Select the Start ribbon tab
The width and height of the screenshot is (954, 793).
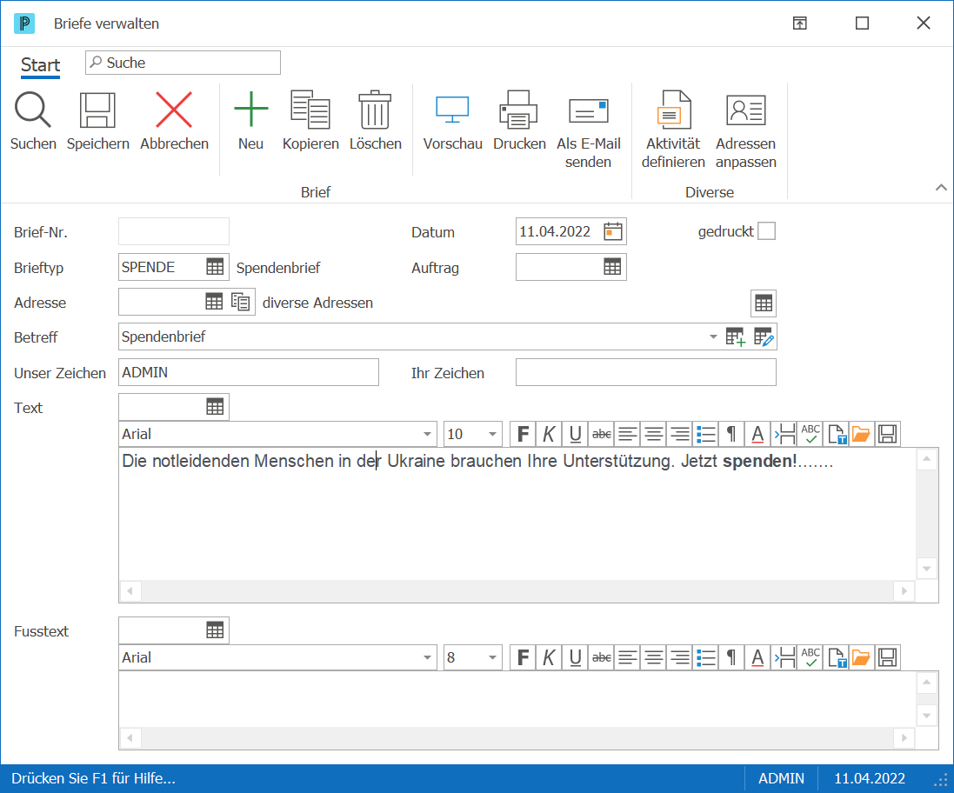[x=40, y=65]
